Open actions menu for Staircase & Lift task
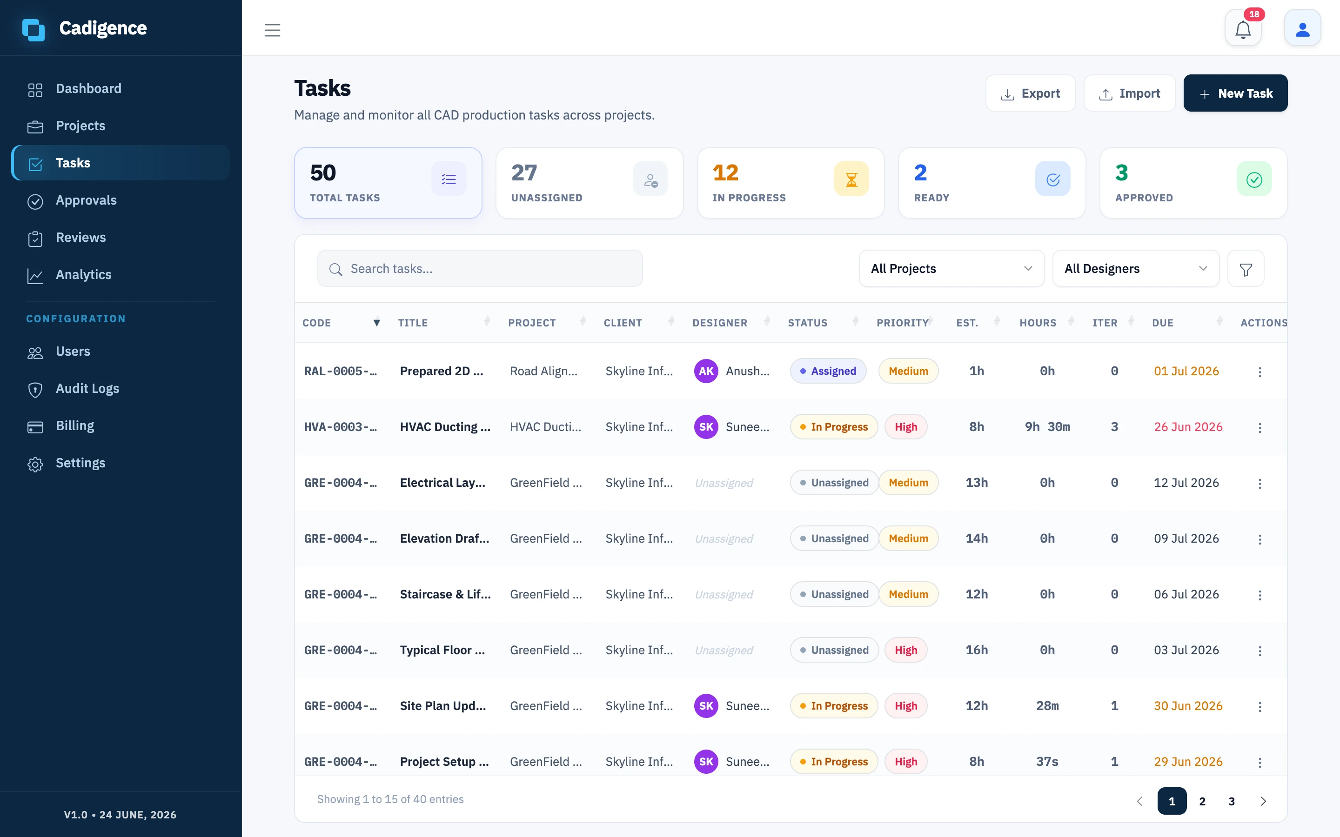This screenshot has height=837, width=1340. click(x=1260, y=595)
